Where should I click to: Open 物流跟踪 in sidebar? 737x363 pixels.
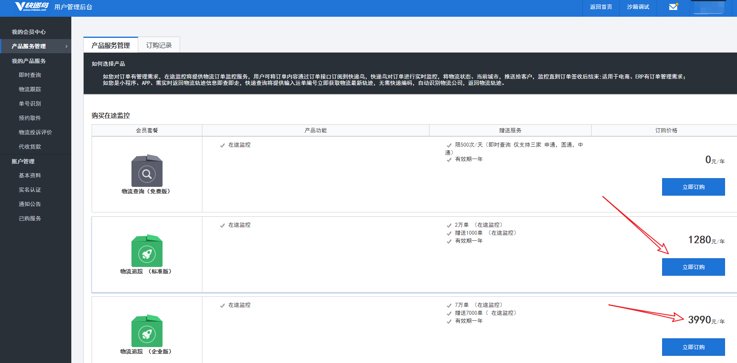[x=30, y=89]
